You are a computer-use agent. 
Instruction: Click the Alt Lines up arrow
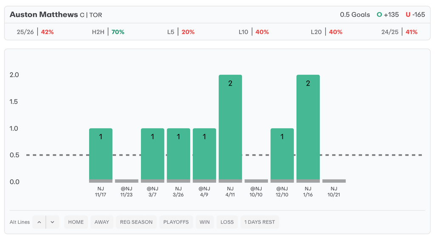(39, 222)
